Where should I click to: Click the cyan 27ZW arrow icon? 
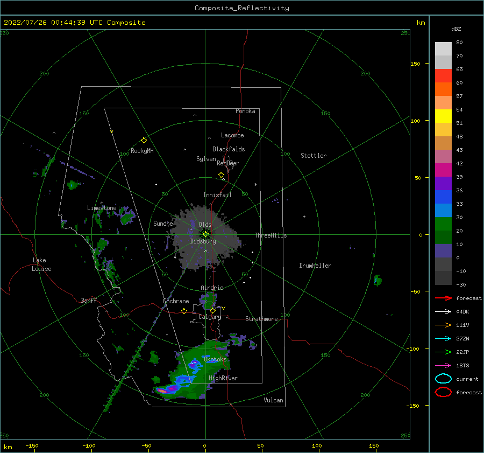click(x=443, y=339)
